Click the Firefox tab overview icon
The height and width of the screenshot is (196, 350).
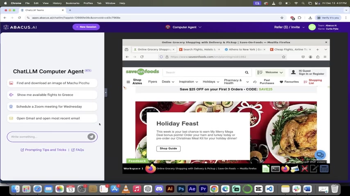[x=127, y=49]
